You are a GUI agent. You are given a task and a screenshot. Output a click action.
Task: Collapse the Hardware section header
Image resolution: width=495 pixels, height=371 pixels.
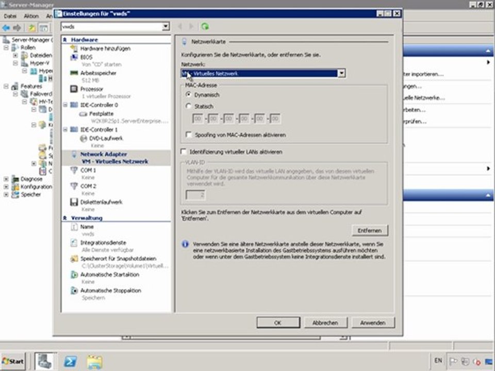point(65,40)
